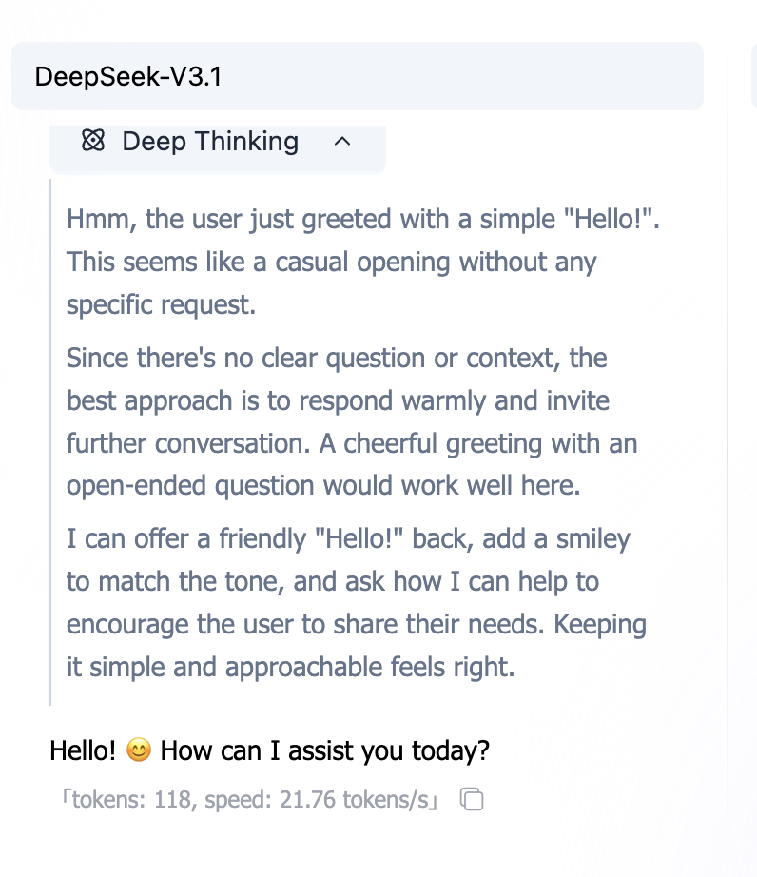Click 'How can I assist you today?' text
757x877 pixels.
(325, 751)
